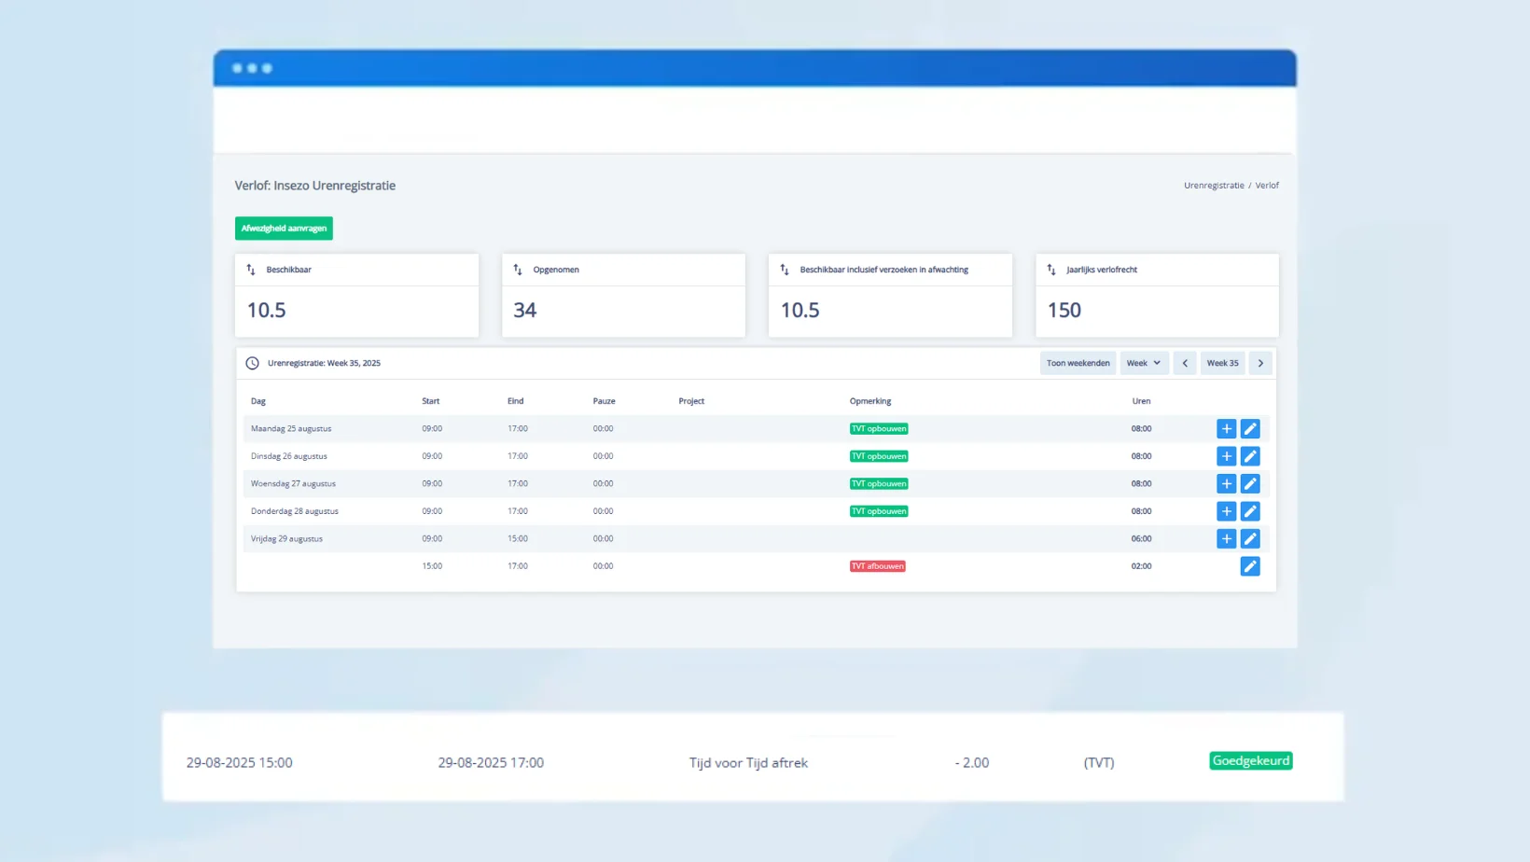Click the sort arrows icon on Opgenomen card
1530x862 pixels.
tap(518, 270)
